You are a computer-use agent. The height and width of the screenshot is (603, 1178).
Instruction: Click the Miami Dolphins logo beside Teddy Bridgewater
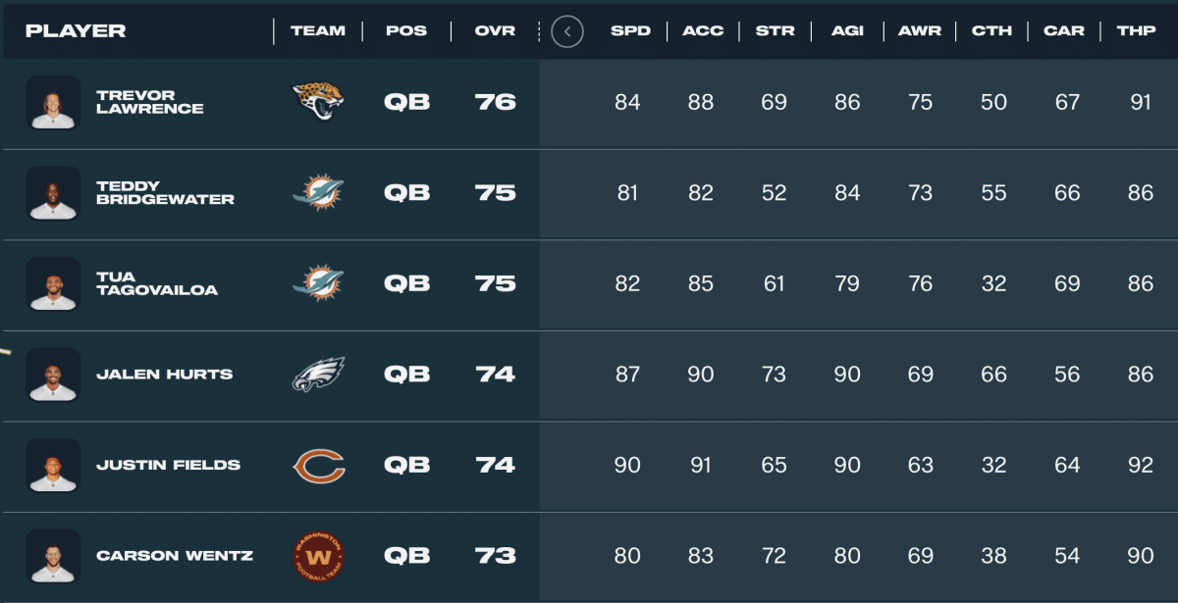click(318, 193)
